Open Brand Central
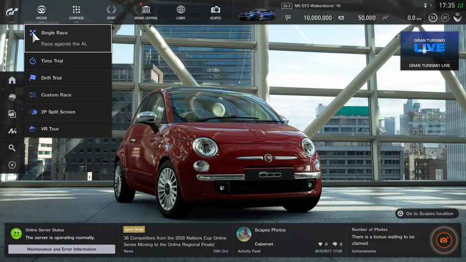 click(x=146, y=12)
